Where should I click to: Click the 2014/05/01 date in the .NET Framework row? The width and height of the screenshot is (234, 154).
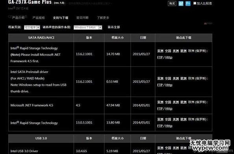(x=141, y=105)
